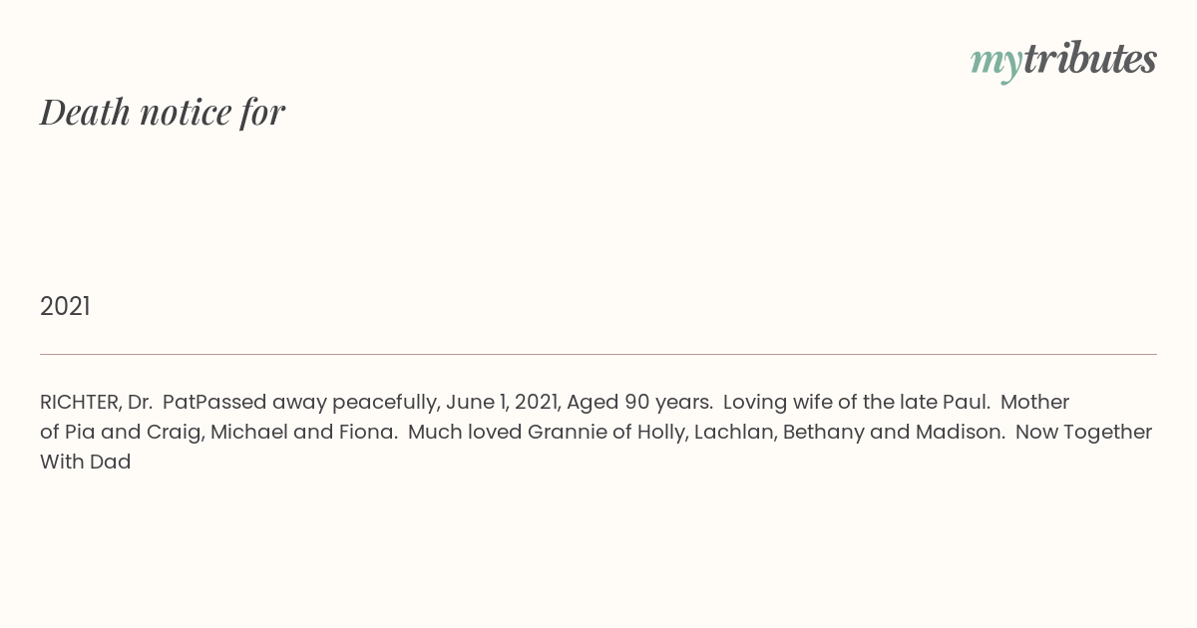This screenshot has height=628, width=1197.
Task: Click "Loving wife of the late Paul"
Action: point(854,403)
